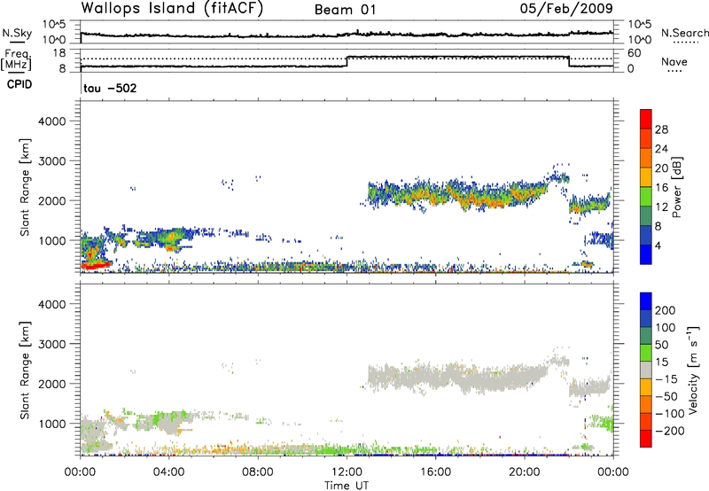Viewport: 709px width, 491px height.
Task: Click 'Slant Range [km]' label of velocity panel
Action: (25, 370)
